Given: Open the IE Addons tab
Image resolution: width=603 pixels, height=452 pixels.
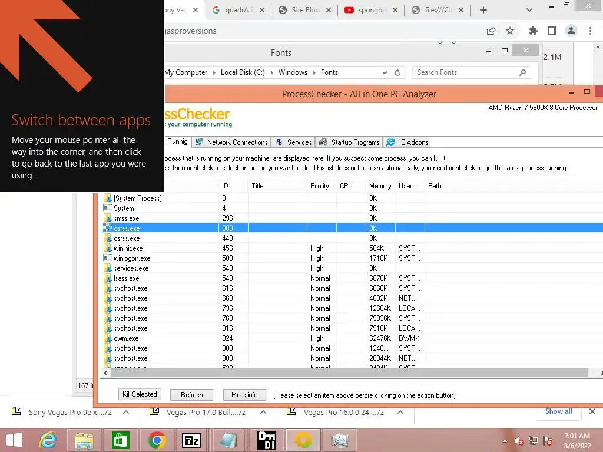Looking at the screenshot, I should [407, 142].
